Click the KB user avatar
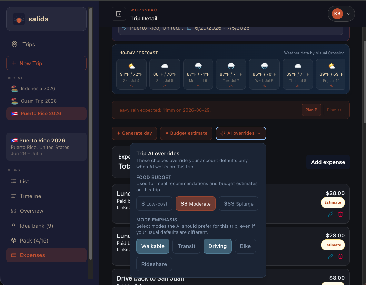366x285 pixels. pyautogui.click(x=337, y=14)
